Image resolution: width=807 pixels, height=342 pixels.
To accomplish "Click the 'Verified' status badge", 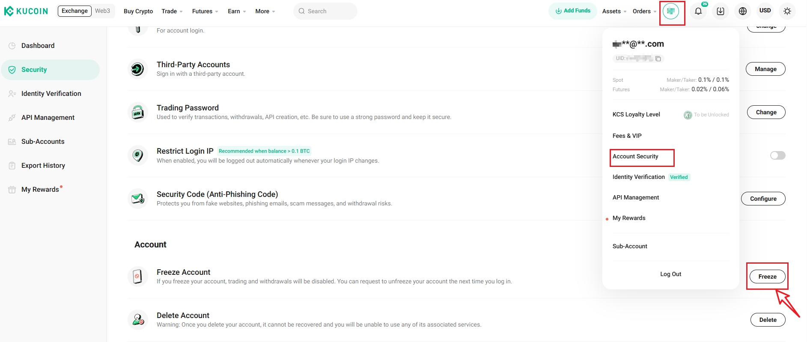I will [679, 177].
